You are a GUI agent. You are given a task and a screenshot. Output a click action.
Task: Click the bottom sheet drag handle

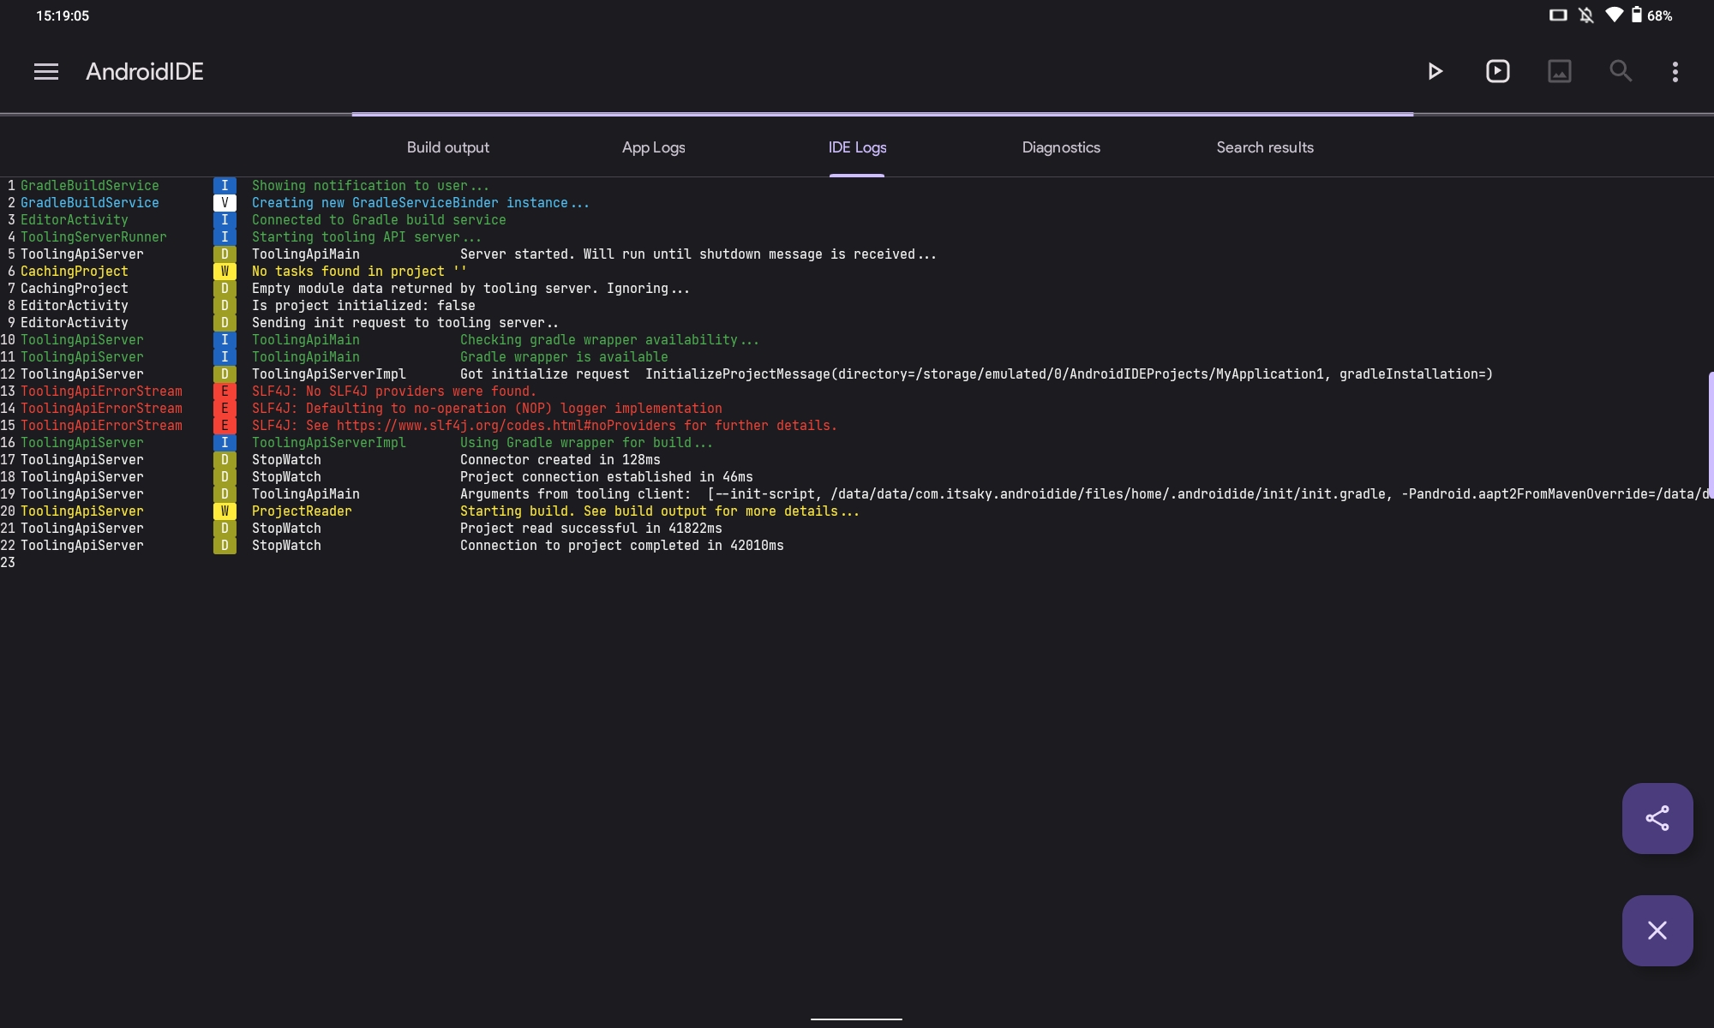pyautogui.click(x=856, y=1019)
